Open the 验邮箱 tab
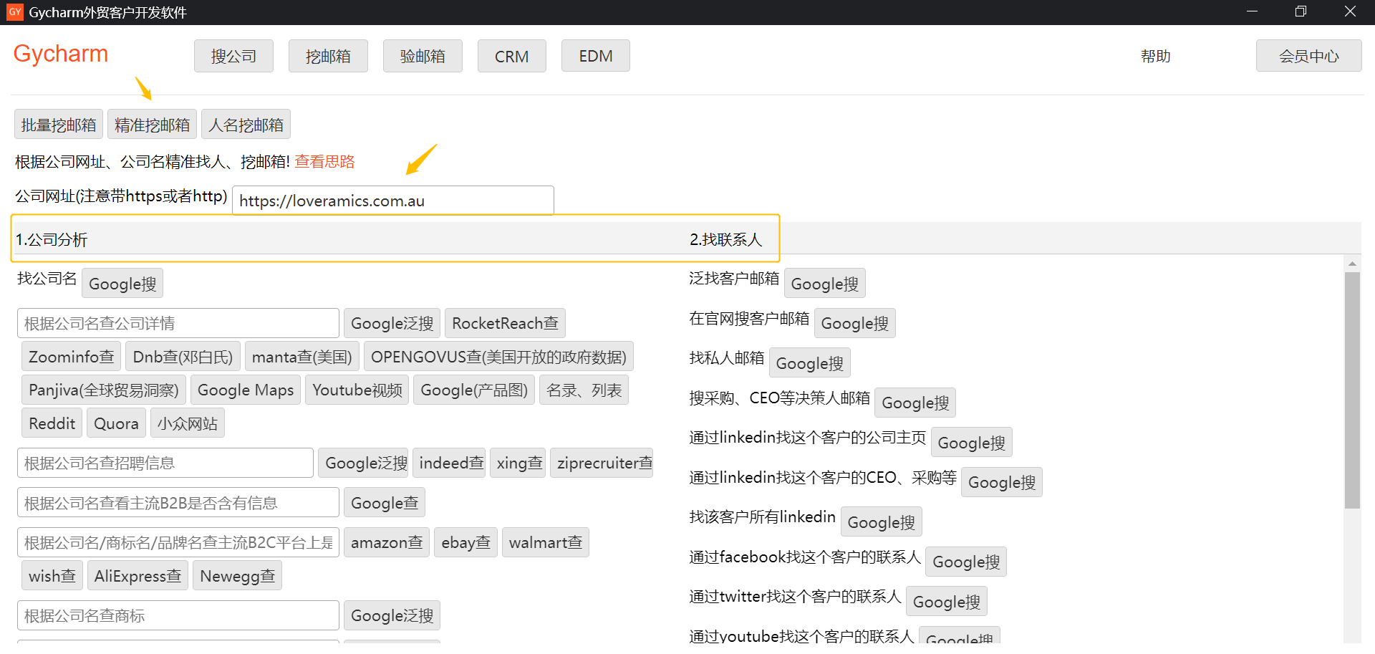This screenshot has height=654, width=1375. point(423,56)
